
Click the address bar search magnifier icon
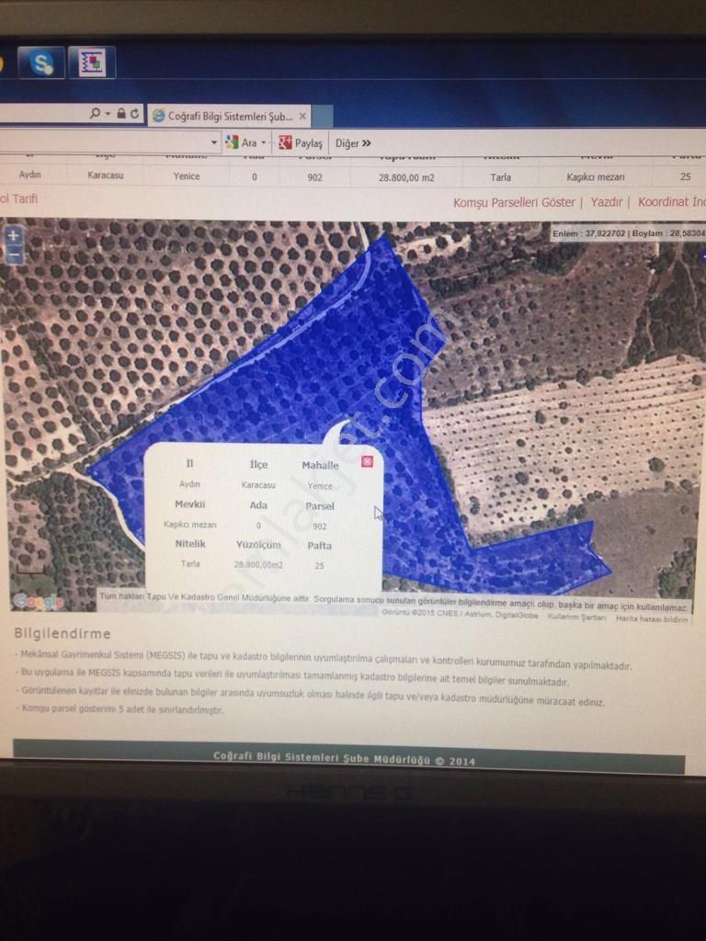click(x=95, y=113)
